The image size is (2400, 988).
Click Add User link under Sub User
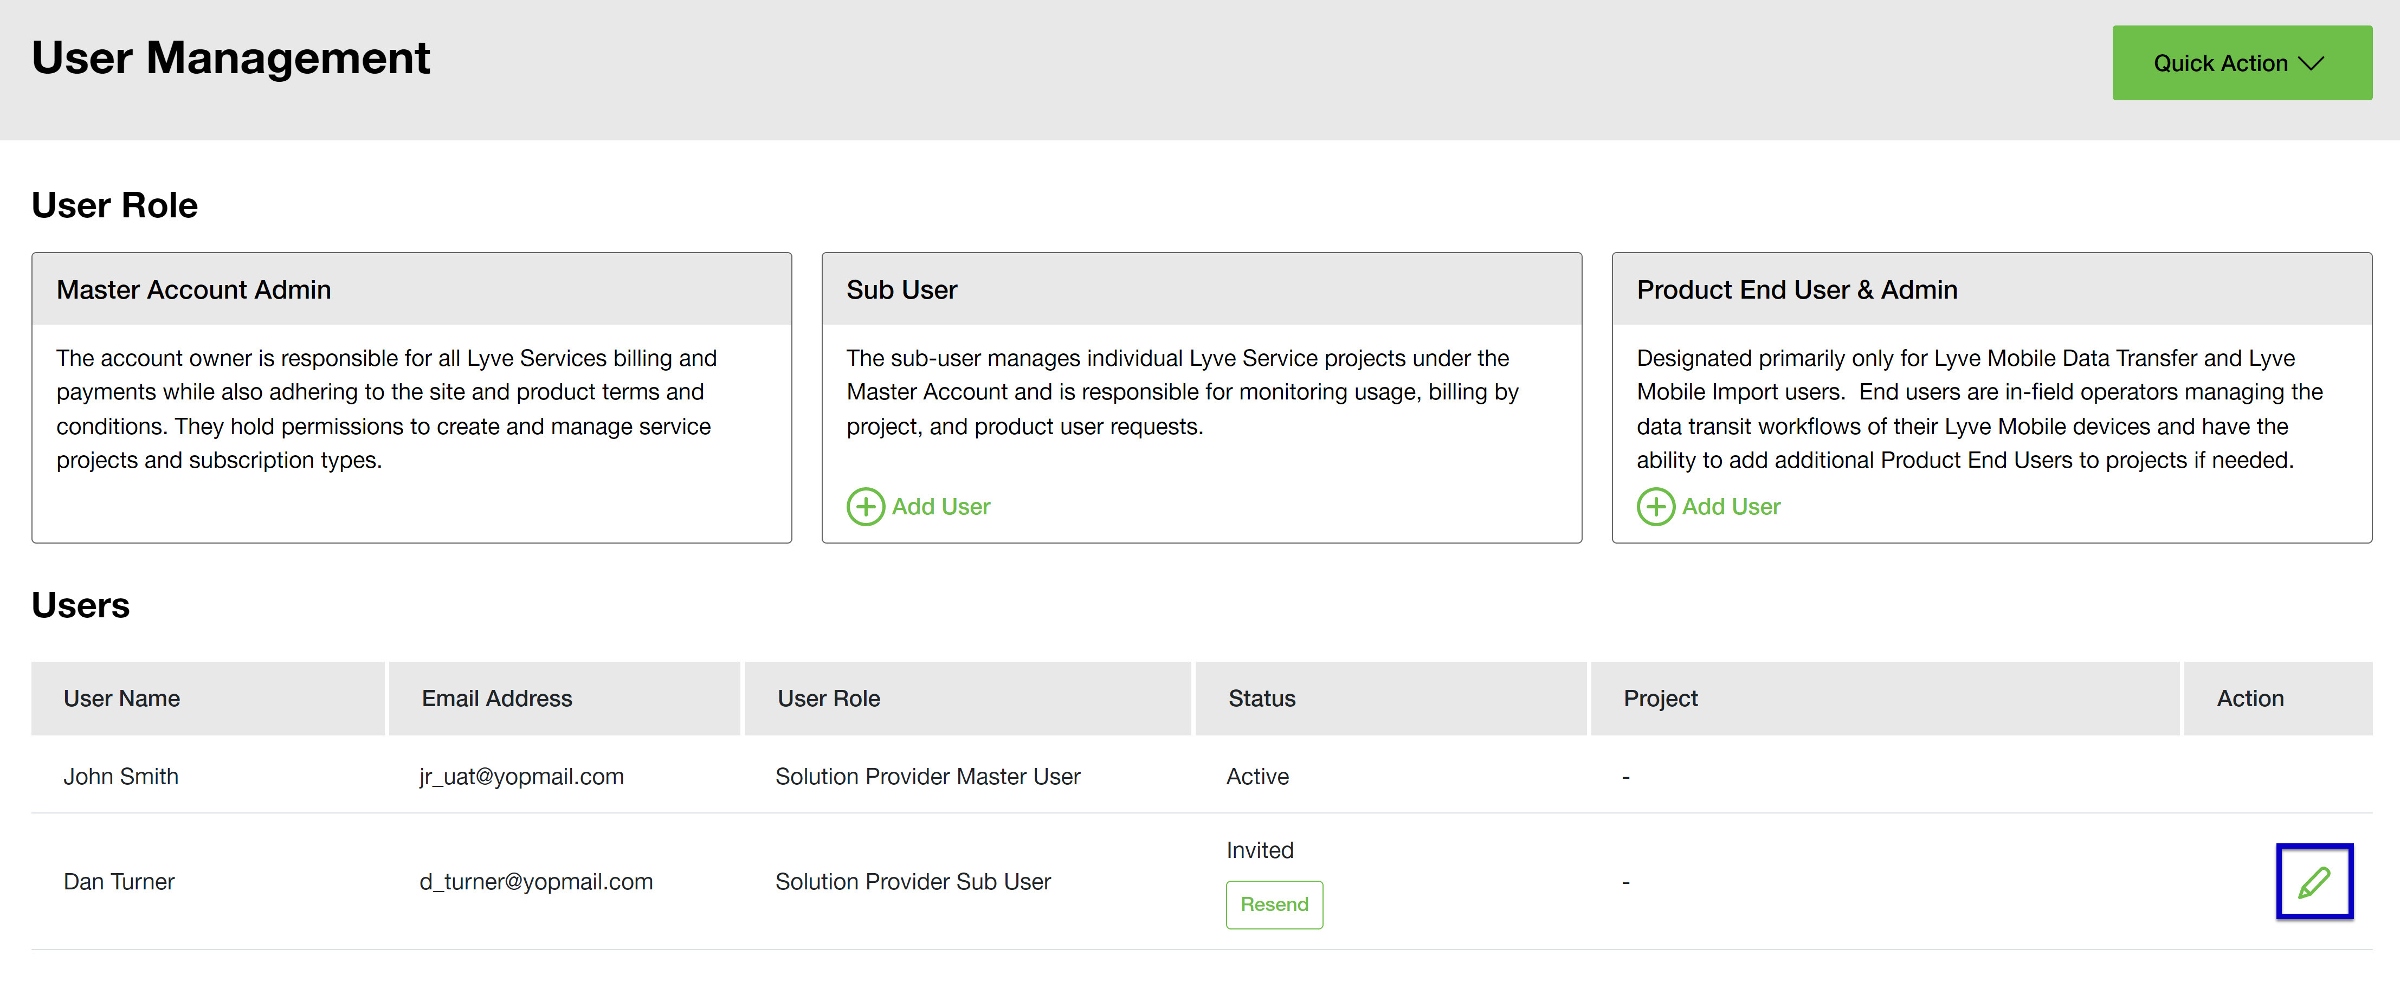[x=940, y=507]
